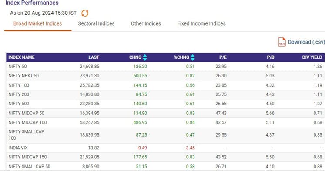Click the NIFTY MIDCAP 50 change 134.90
325x171 pixels.
tap(140, 113)
